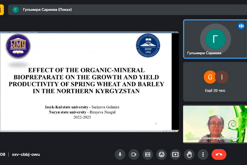Click the brown 'I' participant avatar
Image resolution: width=247 pixels, height=165 pixels.
(221, 77)
